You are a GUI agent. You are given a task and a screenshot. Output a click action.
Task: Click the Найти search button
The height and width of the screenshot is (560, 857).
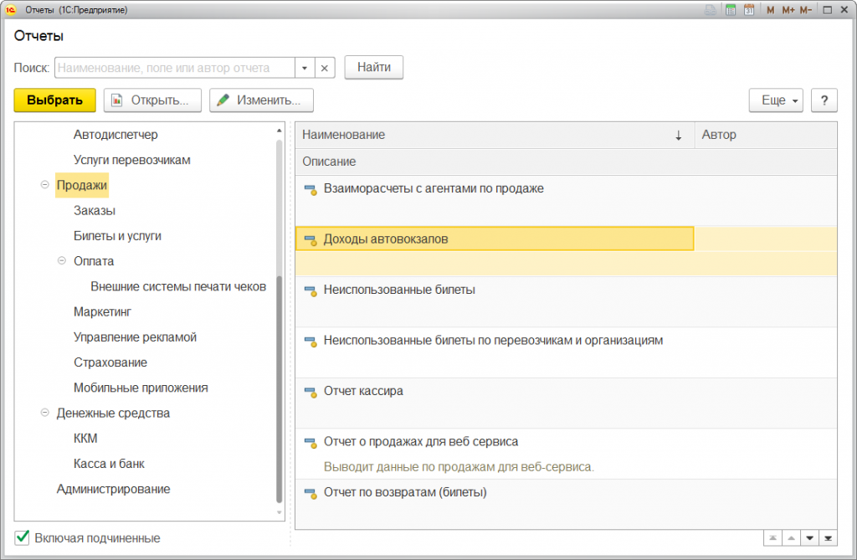tap(374, 68)
